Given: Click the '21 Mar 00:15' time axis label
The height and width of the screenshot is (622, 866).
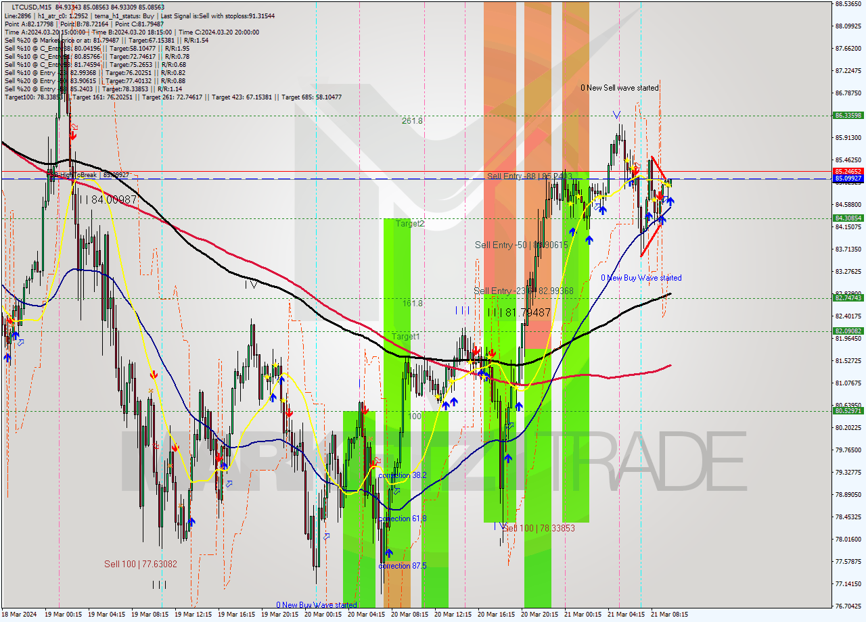Looking at the screenshot, I should tap(583, 615).
